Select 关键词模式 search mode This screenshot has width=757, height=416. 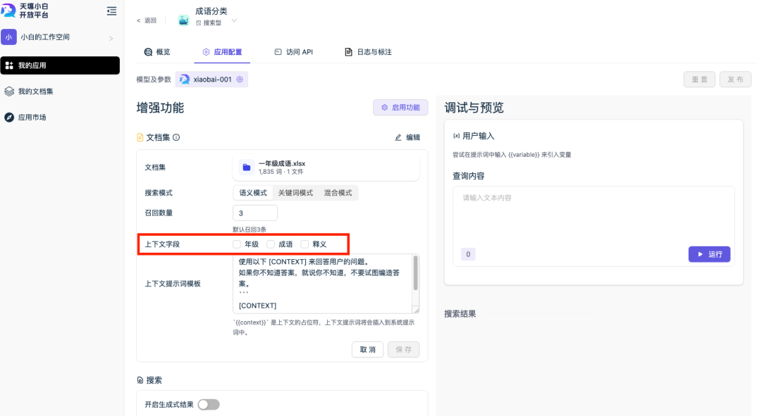click(295, 193)
